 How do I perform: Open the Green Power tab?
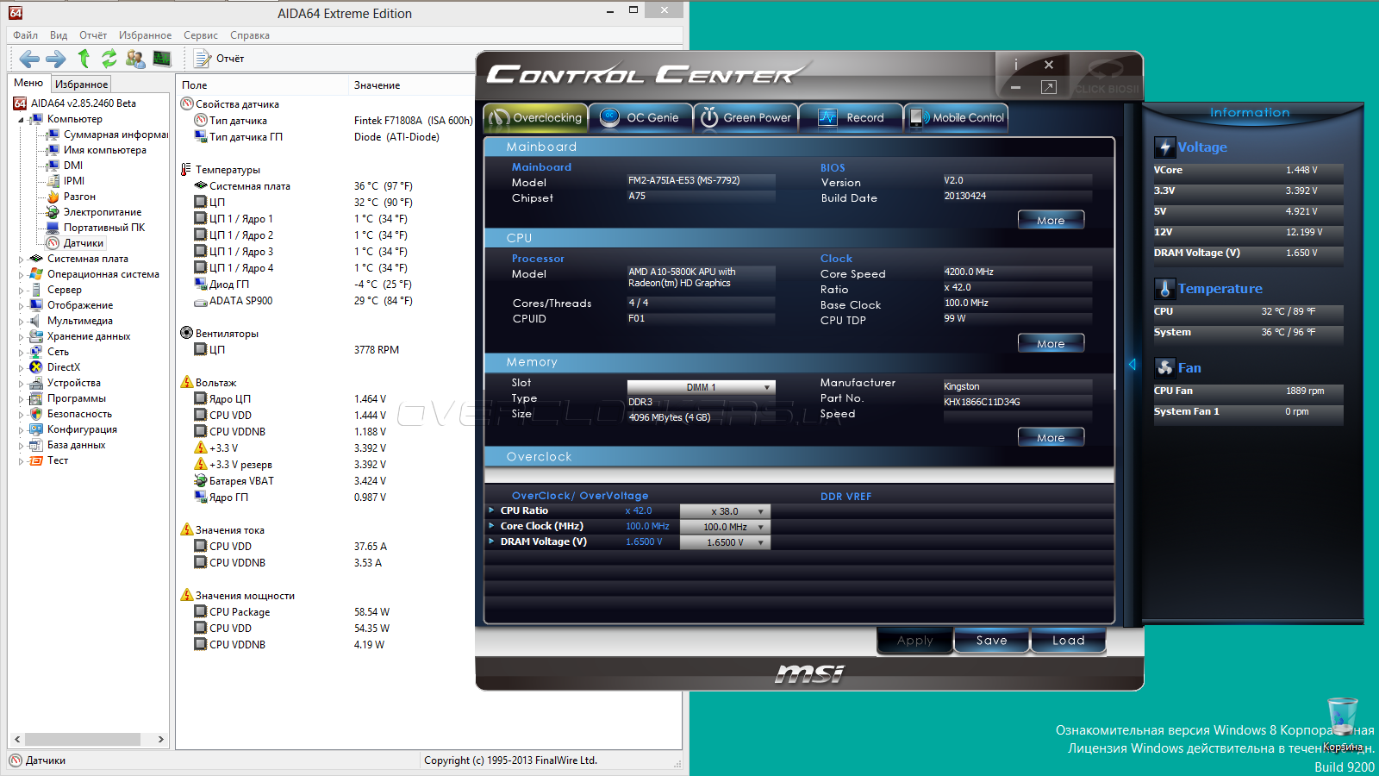tap(746, 118)
